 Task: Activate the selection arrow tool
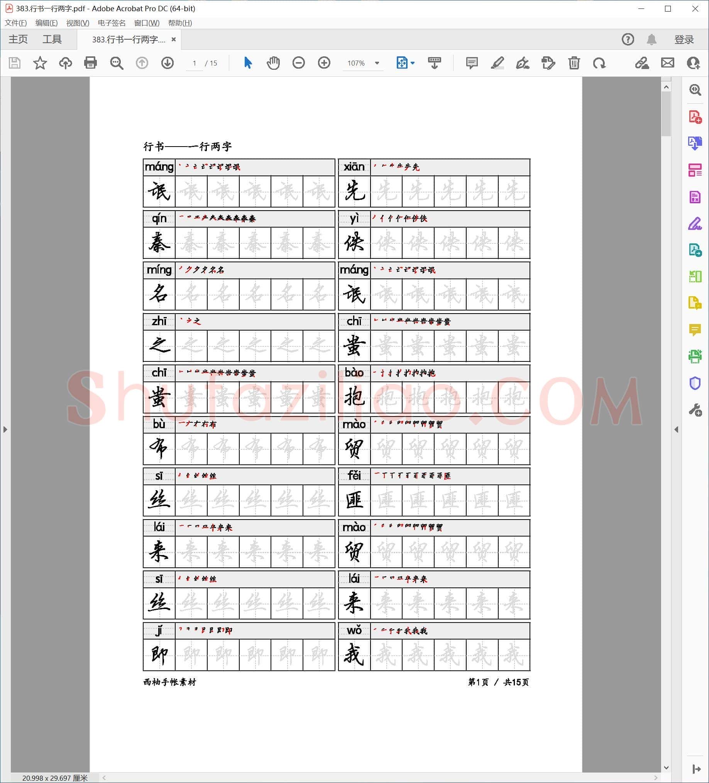248,63
